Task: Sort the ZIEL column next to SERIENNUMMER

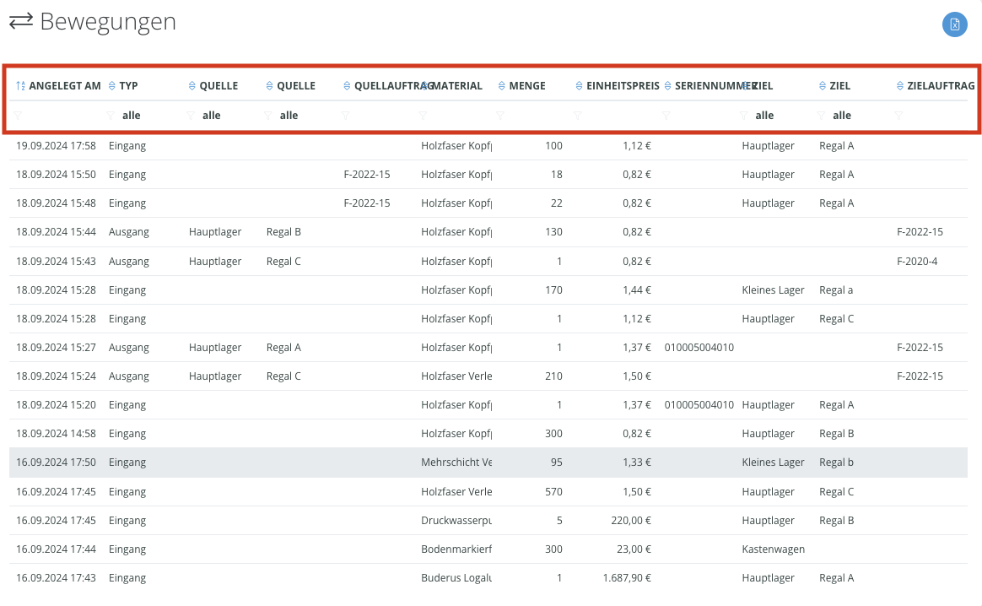Action: 745,86
